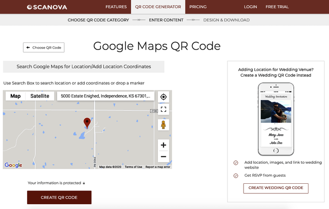Go back to Choose QR Code Category step
This screenshot has height=209, width=329.
[98, 20]
